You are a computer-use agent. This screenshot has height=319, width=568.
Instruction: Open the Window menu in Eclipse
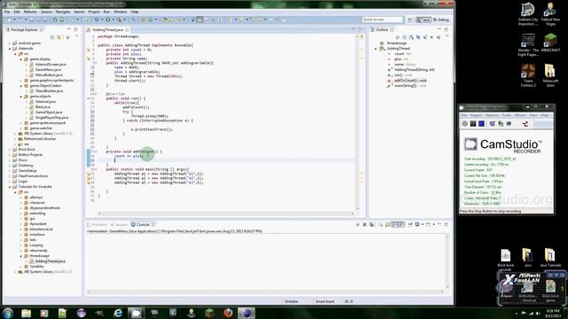click(x=121, y=12)
